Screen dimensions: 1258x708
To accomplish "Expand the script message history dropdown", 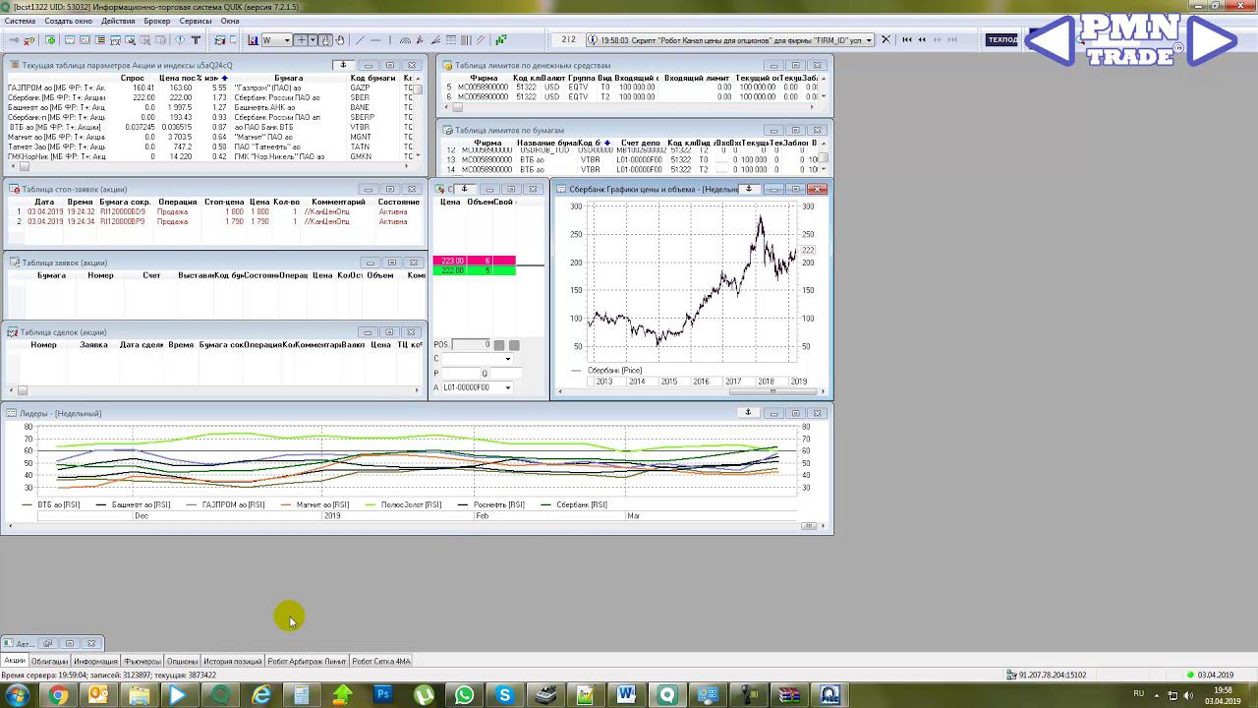I will click(868, 40).
